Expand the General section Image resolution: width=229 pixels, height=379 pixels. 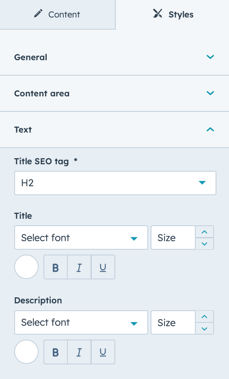click(114, 57)
